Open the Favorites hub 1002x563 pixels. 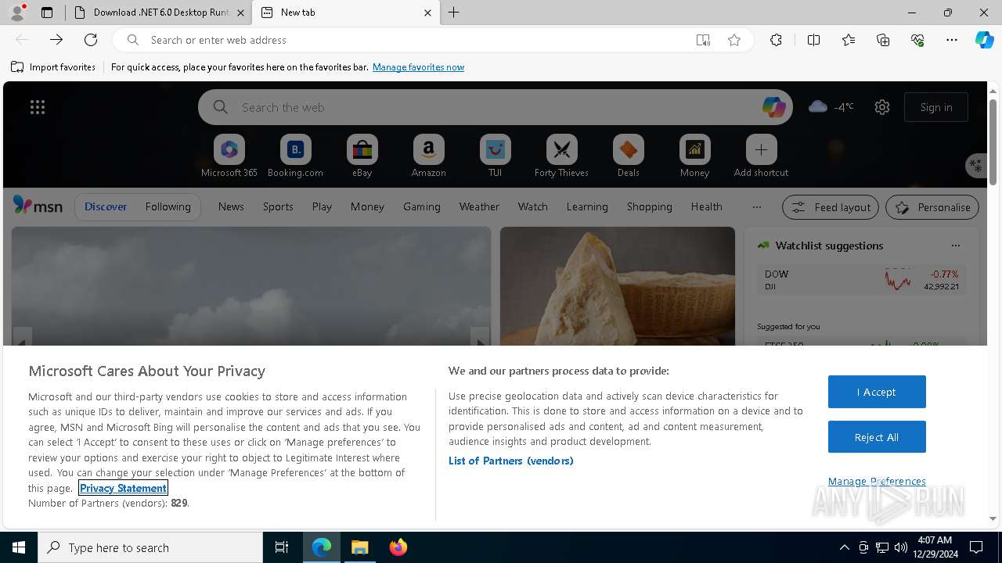point(849,40)
